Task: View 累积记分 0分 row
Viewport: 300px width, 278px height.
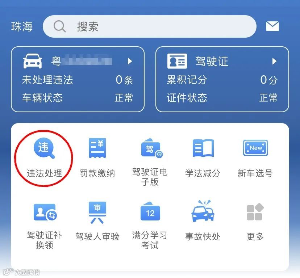Action: (222, 80)
